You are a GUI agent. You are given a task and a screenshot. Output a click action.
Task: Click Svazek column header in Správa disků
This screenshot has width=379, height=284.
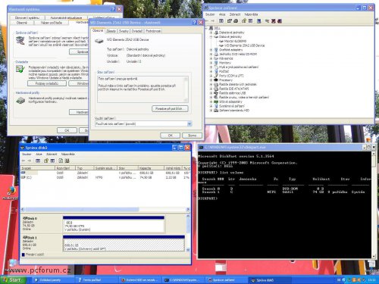(x=37, y=168)
